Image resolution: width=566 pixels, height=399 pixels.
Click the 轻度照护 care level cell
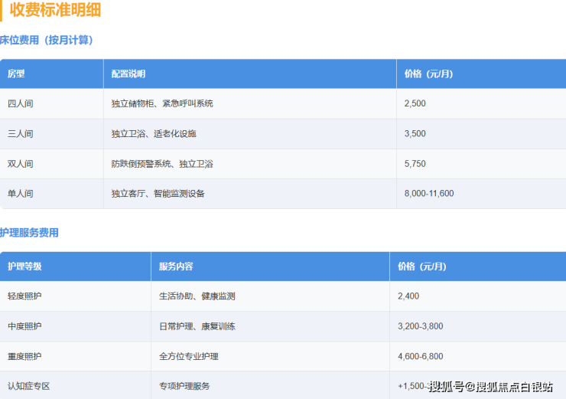pyautogui.click(x=24, y=296)
